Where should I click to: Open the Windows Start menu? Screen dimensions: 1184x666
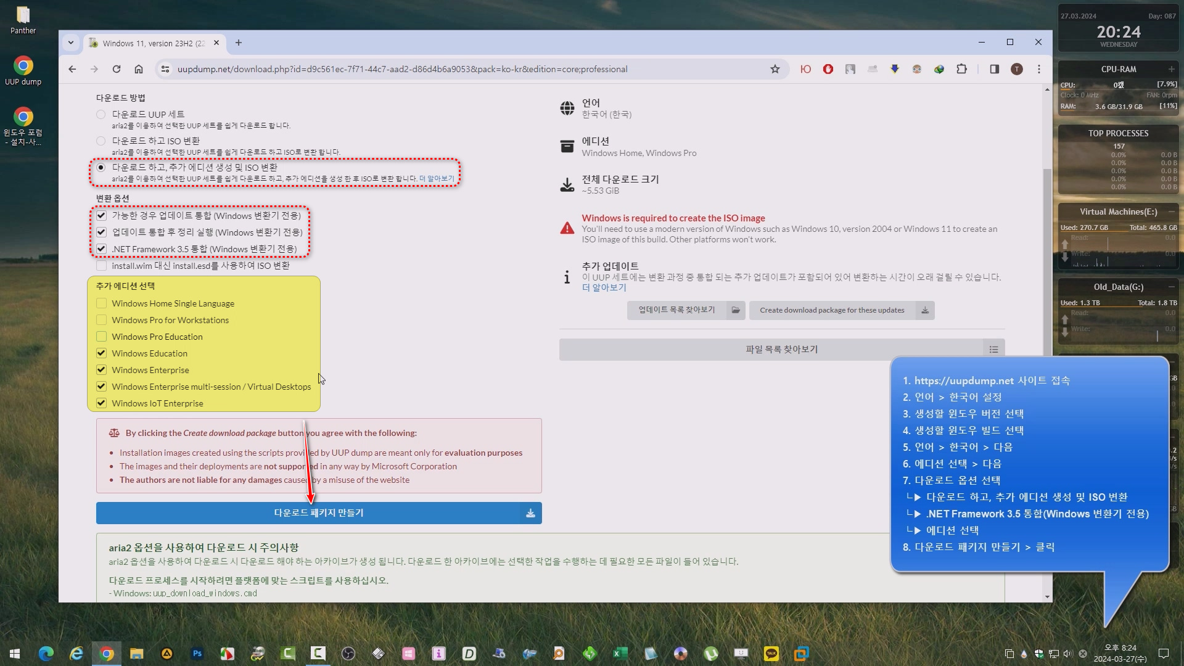tap(15, 653)
